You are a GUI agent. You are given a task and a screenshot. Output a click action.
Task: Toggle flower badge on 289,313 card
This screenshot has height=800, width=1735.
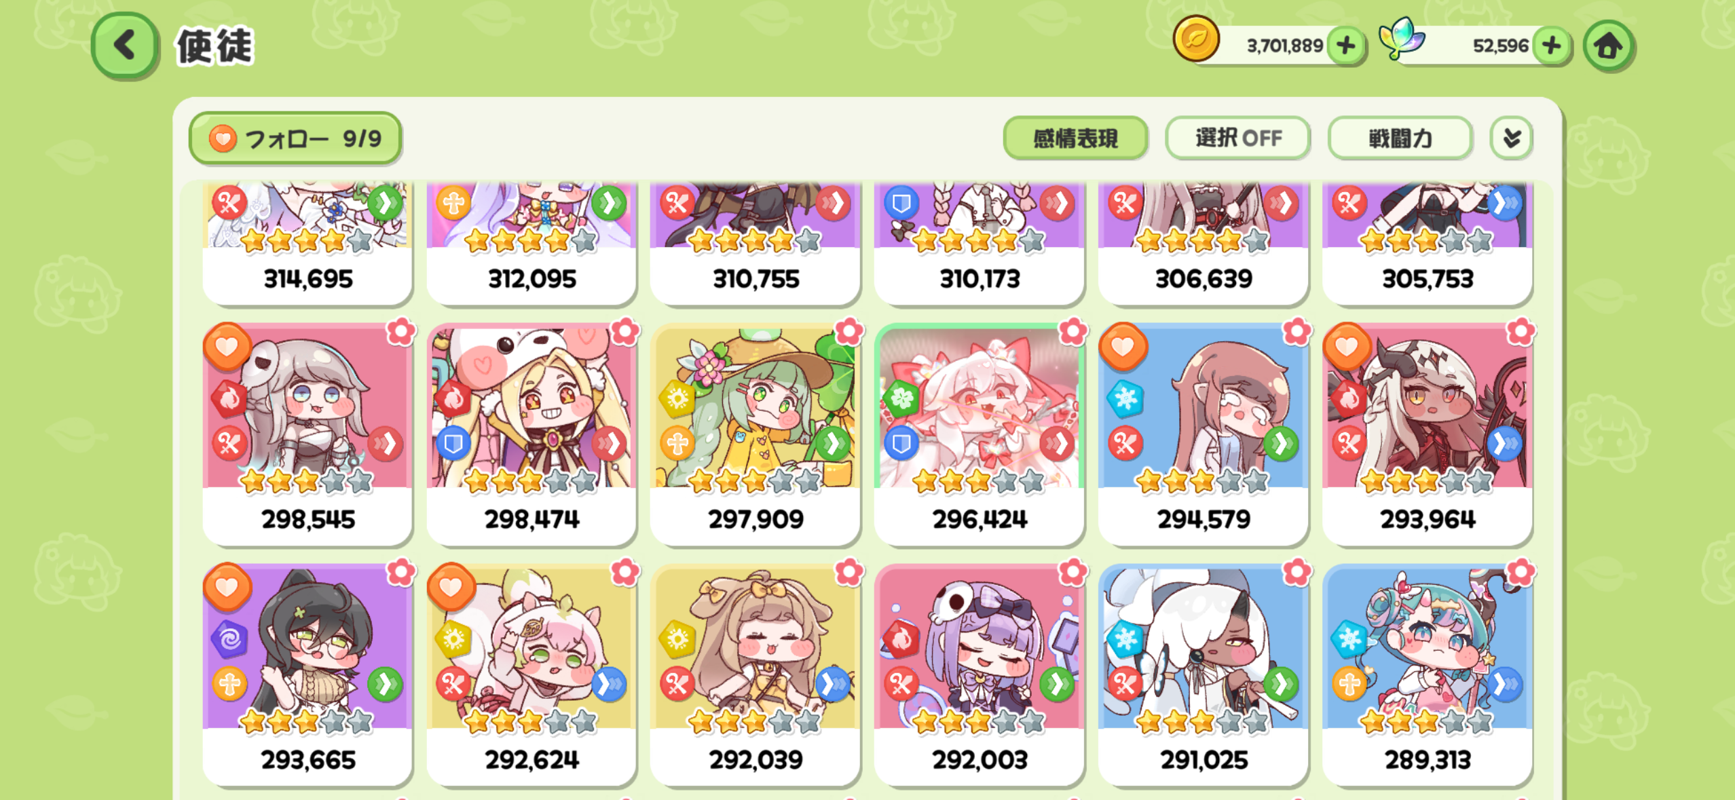[1521, 572]
